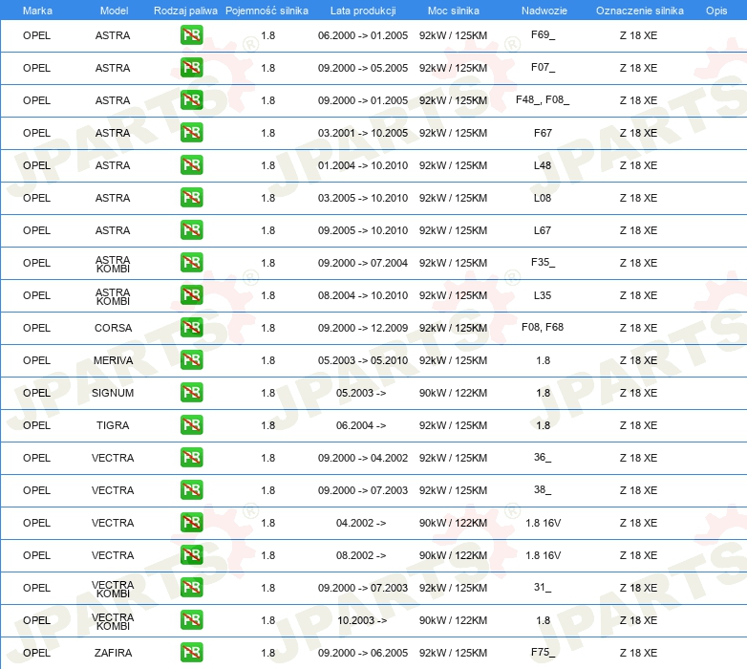Click the fuel icon in the Vectra 36_ row
The image size is (747, 669).
191,458
